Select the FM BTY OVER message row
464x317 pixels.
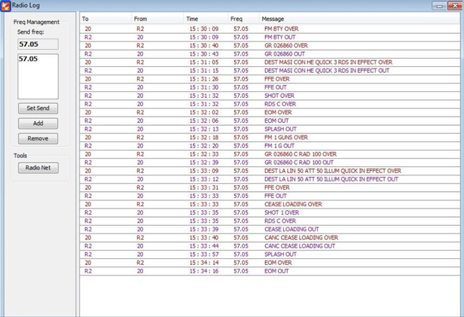pyautogui.click(x=270, y=29)
